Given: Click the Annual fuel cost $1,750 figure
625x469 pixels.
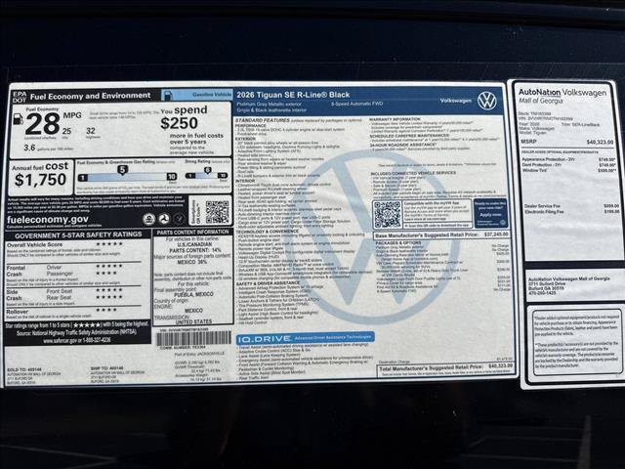Looking at the screenshot, I should pos(40,180).
